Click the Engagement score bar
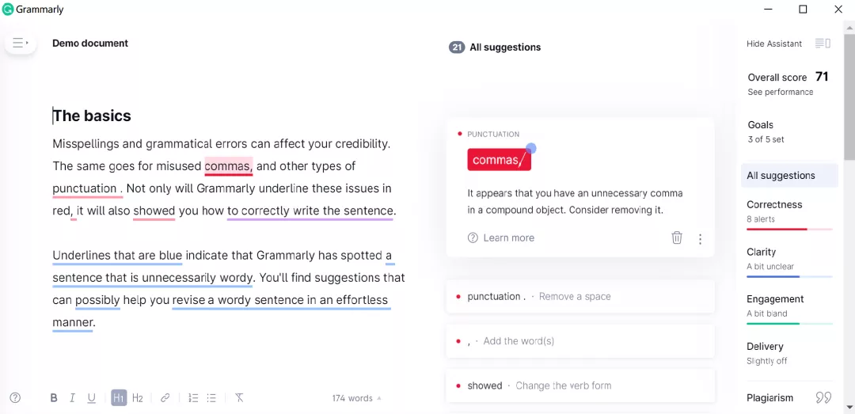Image resolution: width=855 pixels, height=414 pixels. coord(788,324)
